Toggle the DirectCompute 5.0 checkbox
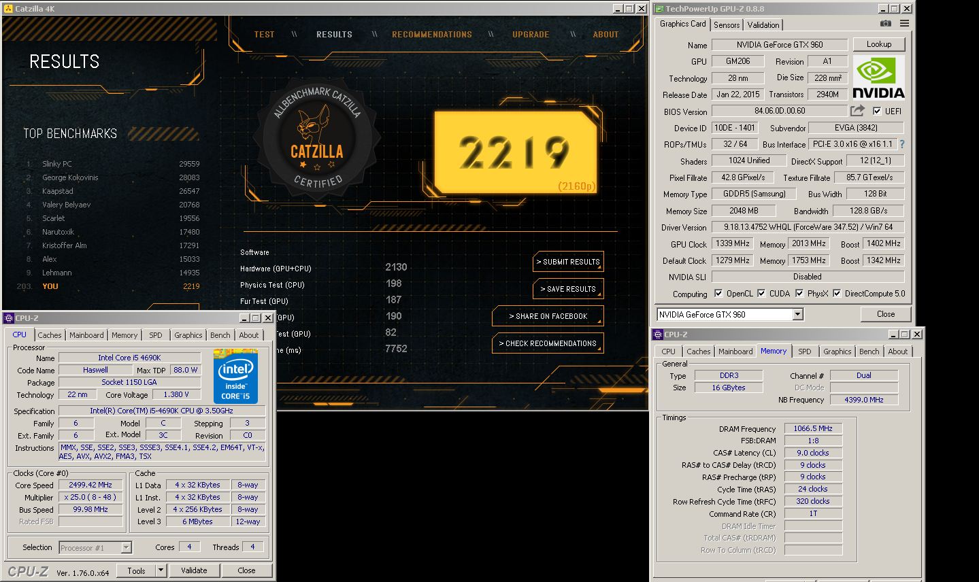 pos(837,294)
